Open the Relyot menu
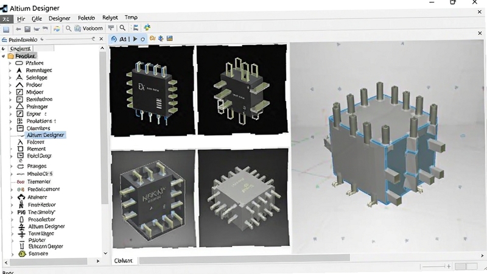This screenshot has width=487, height=274. click(110, 18)
